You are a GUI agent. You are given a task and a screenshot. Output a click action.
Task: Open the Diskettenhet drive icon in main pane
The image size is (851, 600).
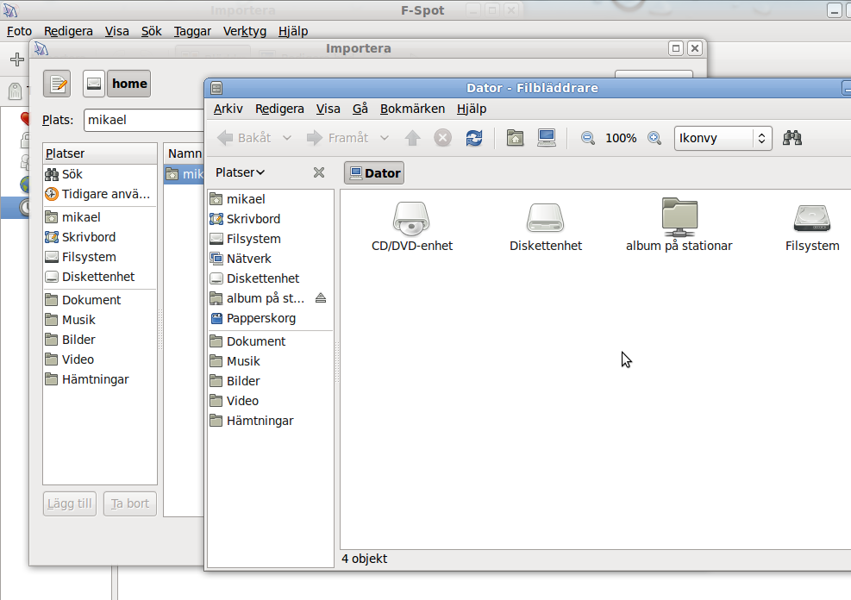[x=546, y=219]
